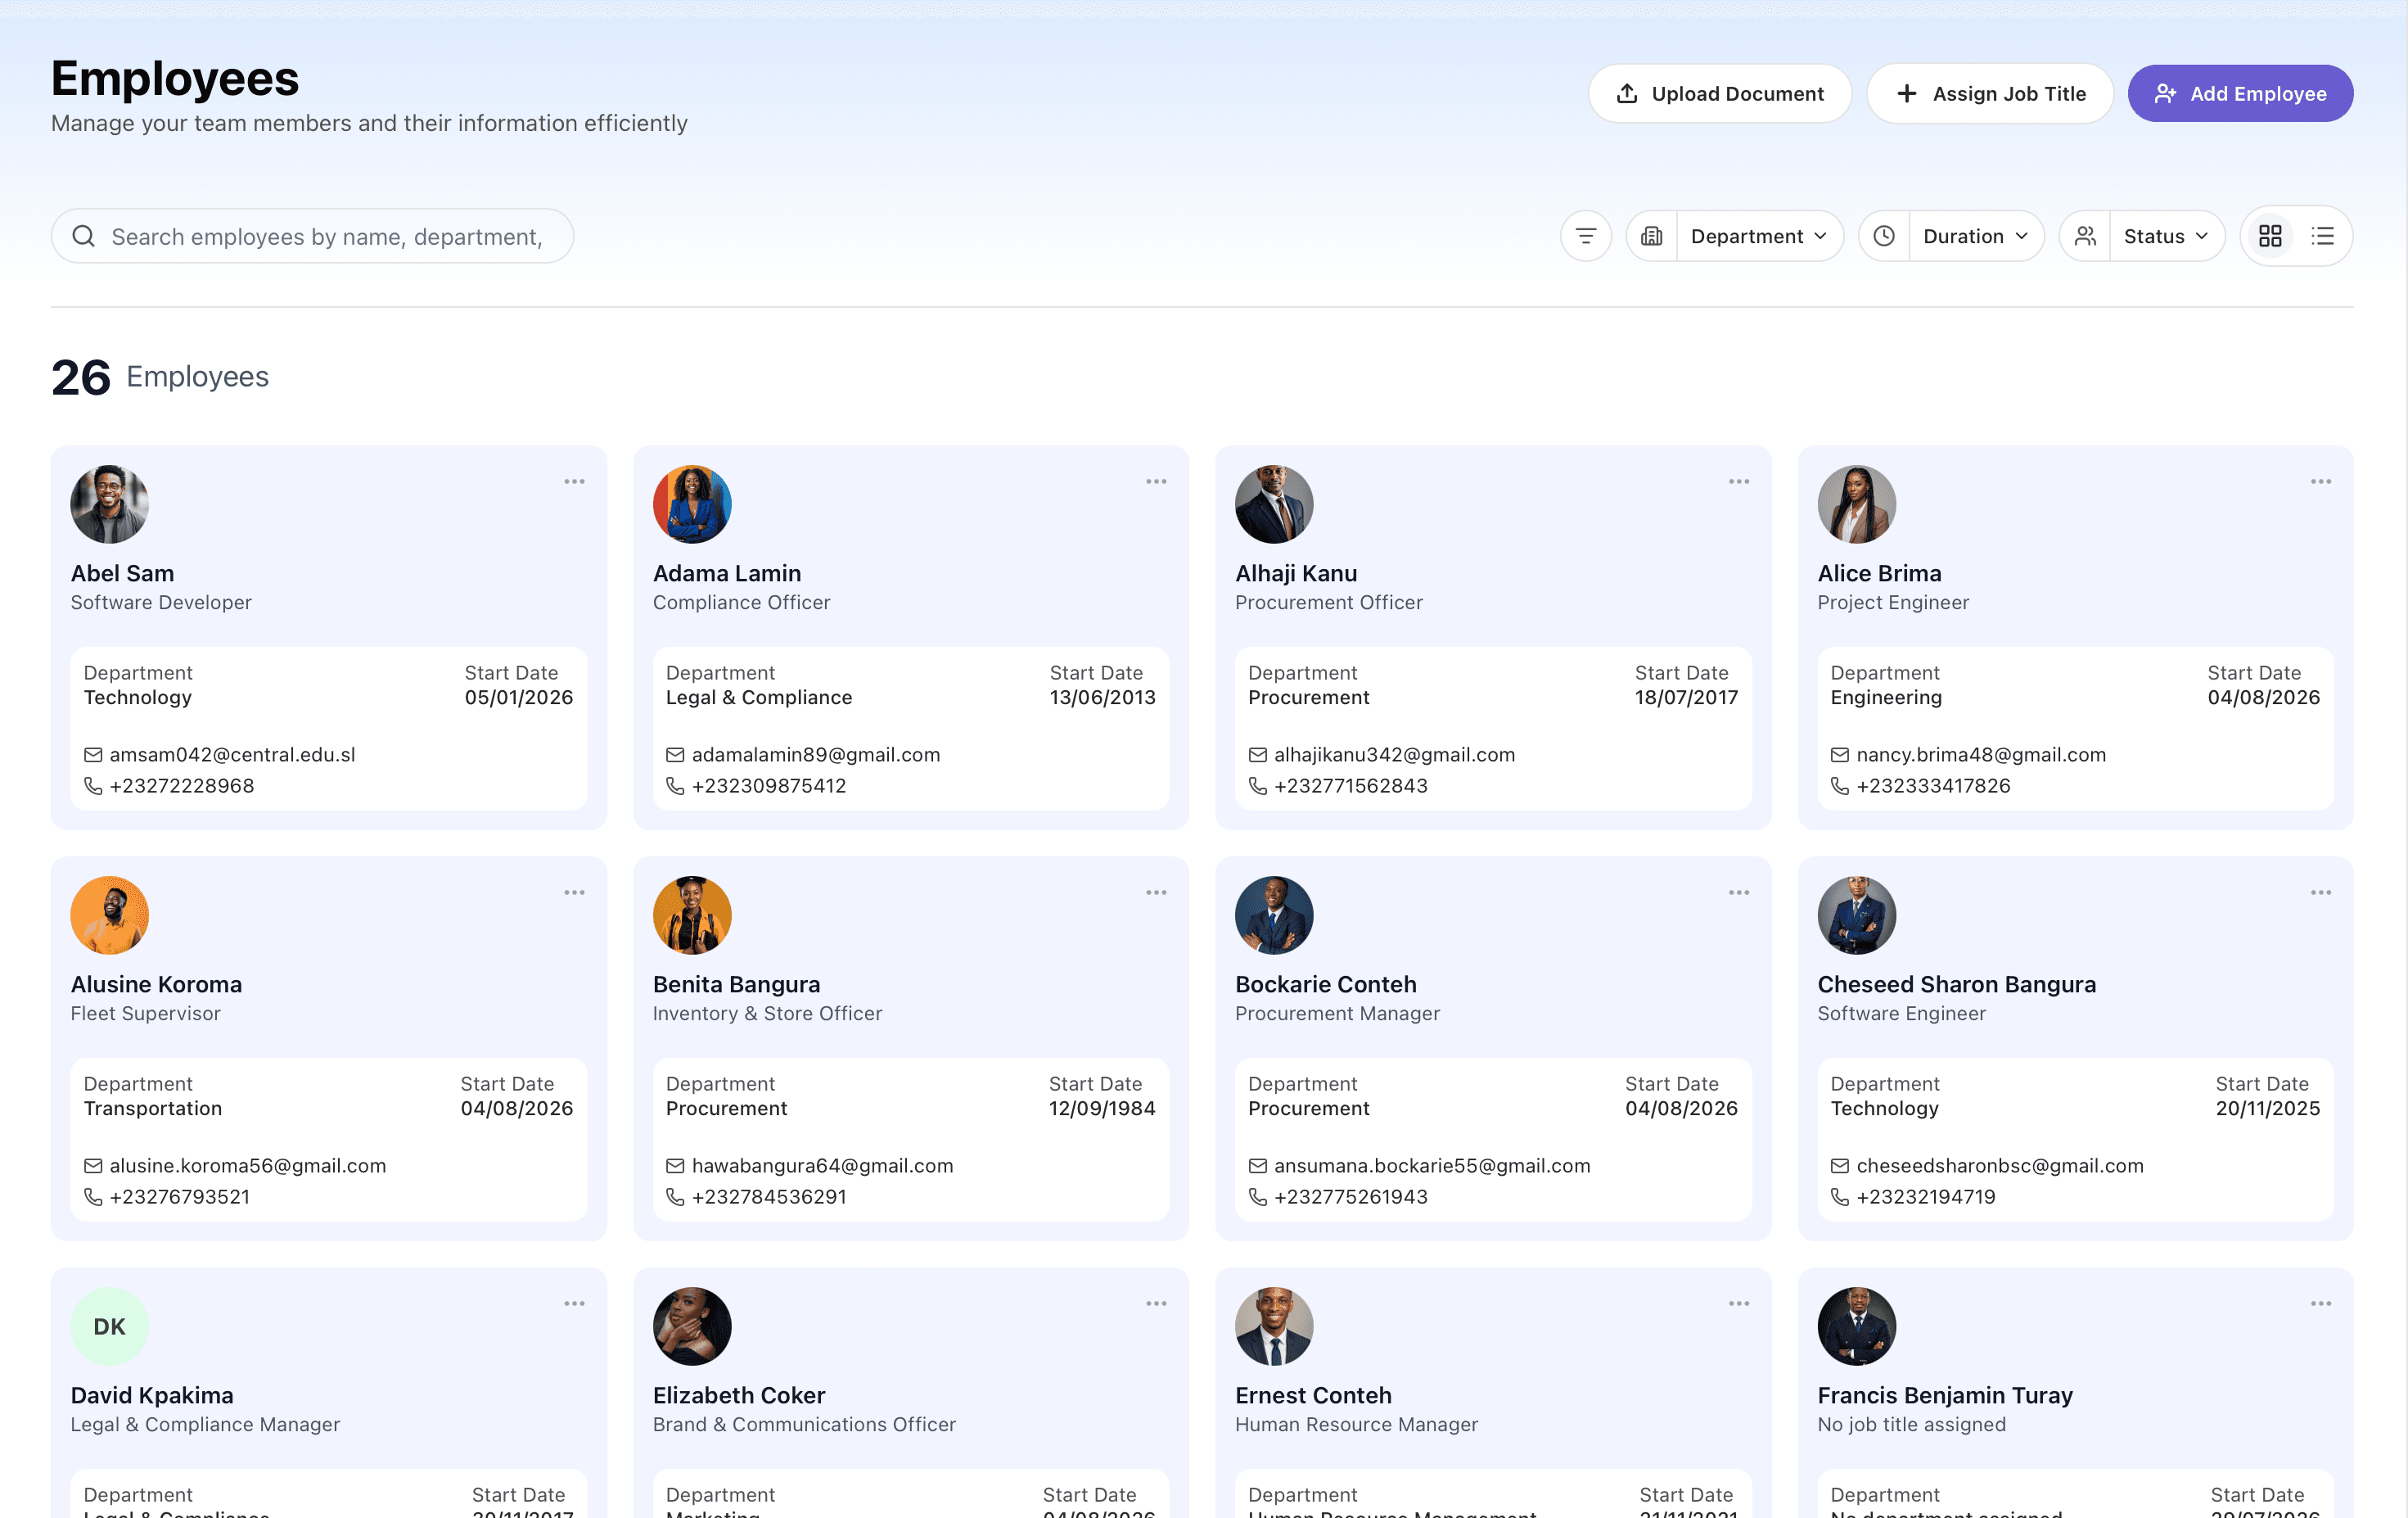Open more options for Francis Benjamin Turay
Screen dimensions: 2408x1518
pos(2321,1303)
